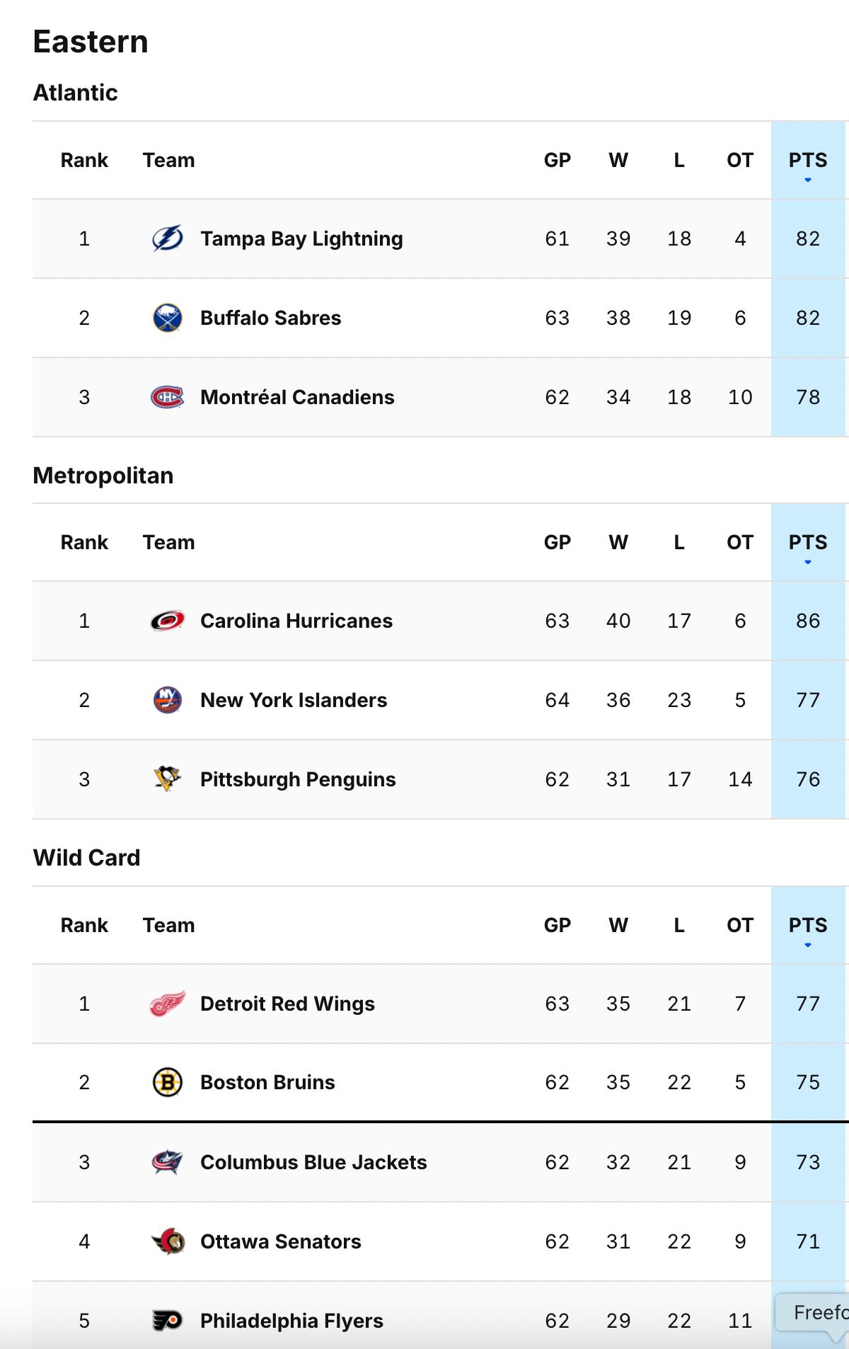
Task: Click the PTS sort arrow in the Metropolitan table
Action: click(x=807, y=563)
